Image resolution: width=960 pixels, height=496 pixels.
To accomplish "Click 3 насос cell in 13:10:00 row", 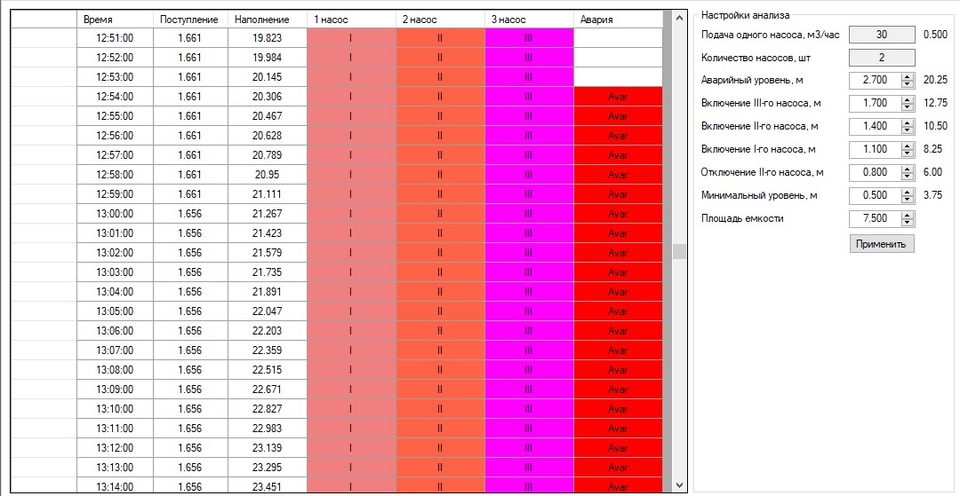I will pyautogui.click(x=529, y=409).
